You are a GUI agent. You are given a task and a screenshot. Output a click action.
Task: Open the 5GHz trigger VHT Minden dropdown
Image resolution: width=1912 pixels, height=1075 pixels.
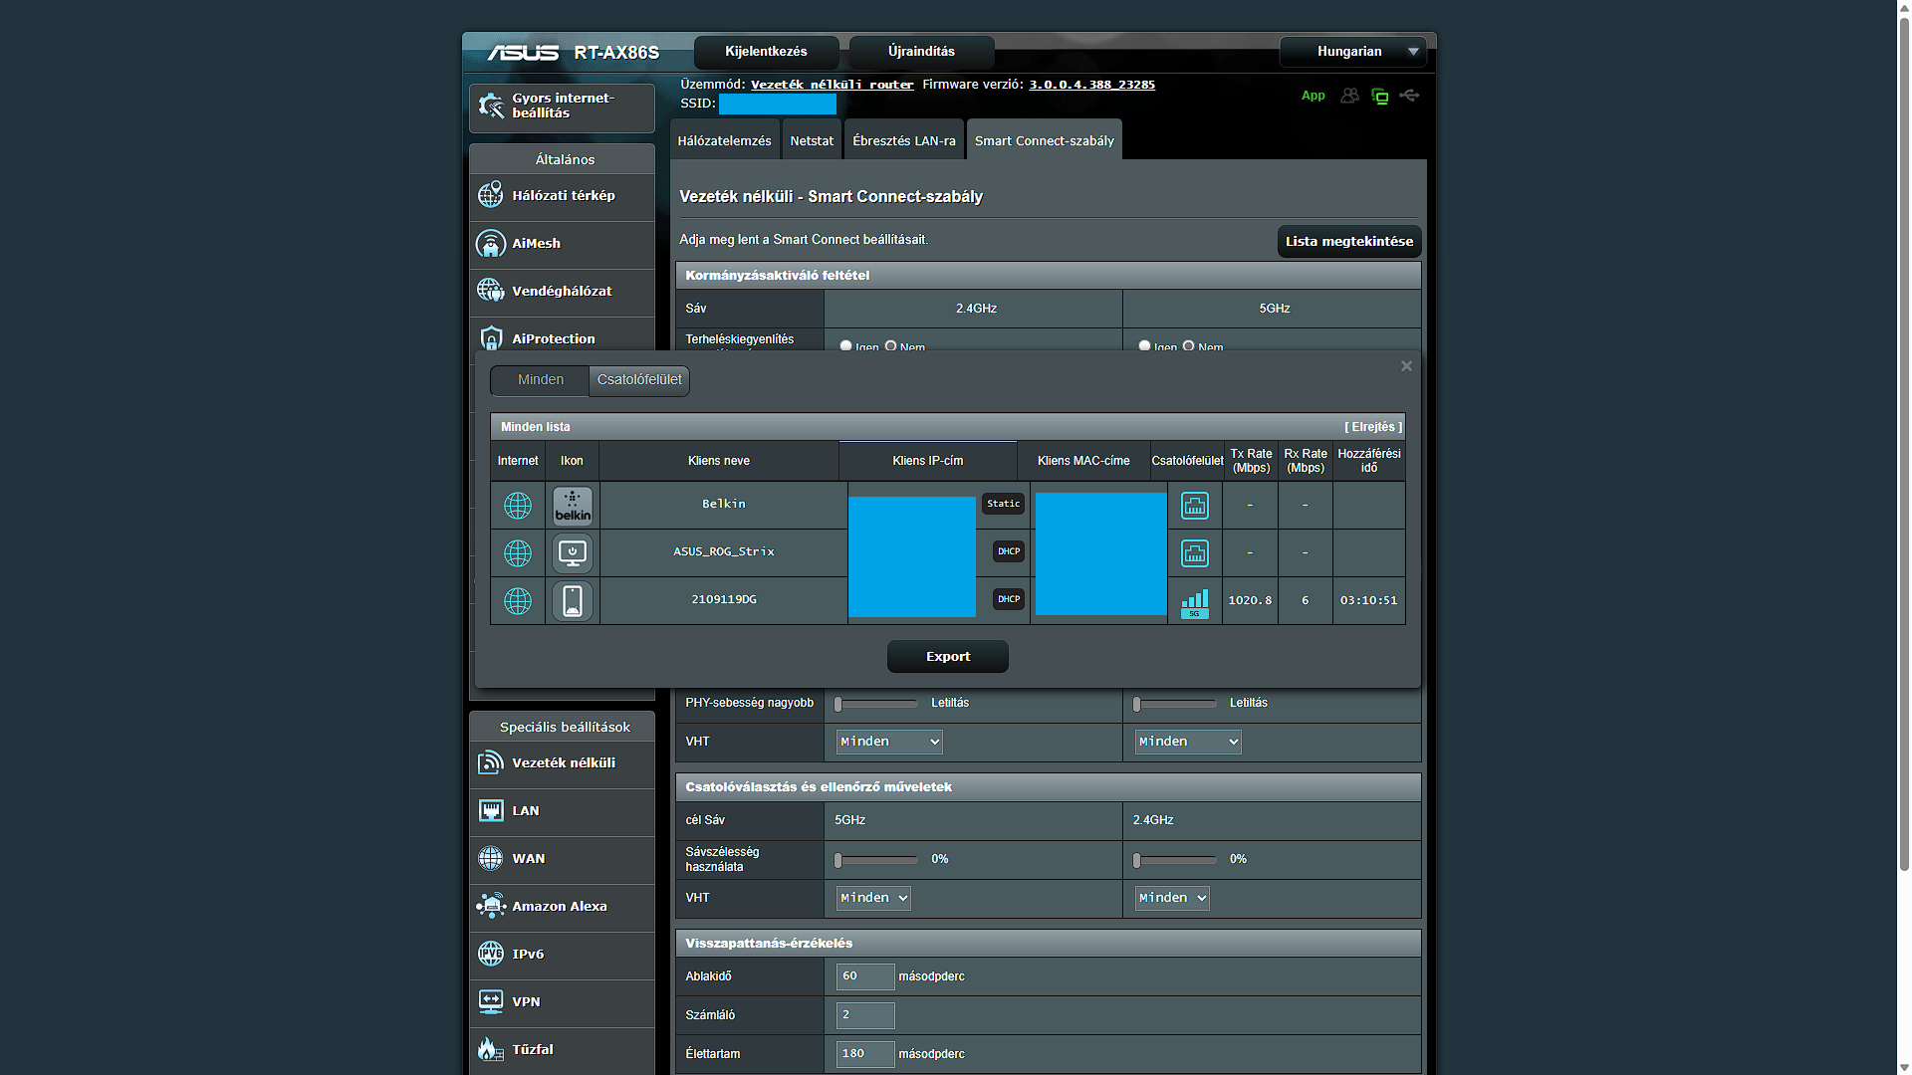coord(1188,742)
